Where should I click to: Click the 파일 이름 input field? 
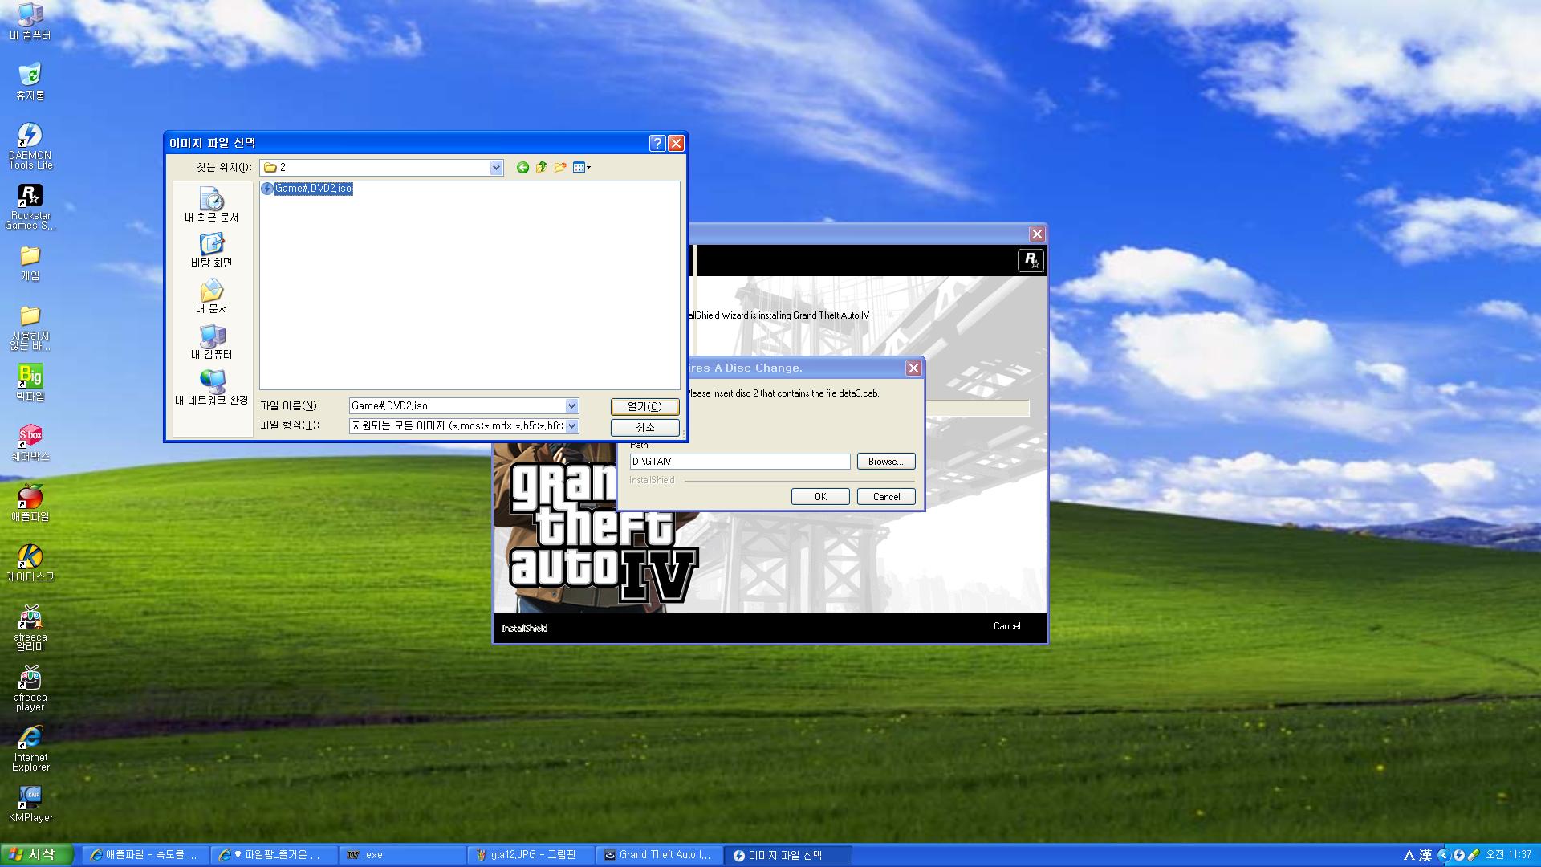(x=457, y=406)
